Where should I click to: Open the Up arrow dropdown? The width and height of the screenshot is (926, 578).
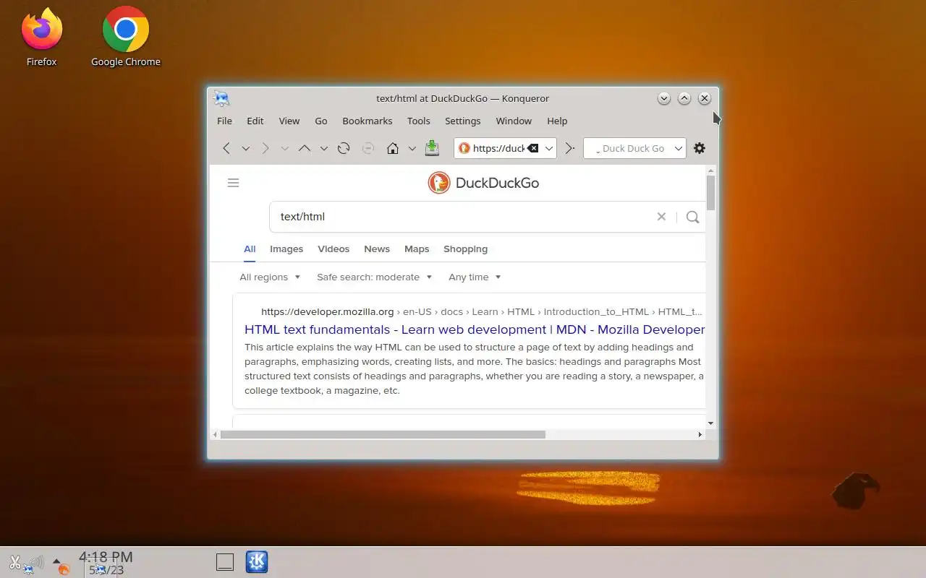[x=324, y=148]
